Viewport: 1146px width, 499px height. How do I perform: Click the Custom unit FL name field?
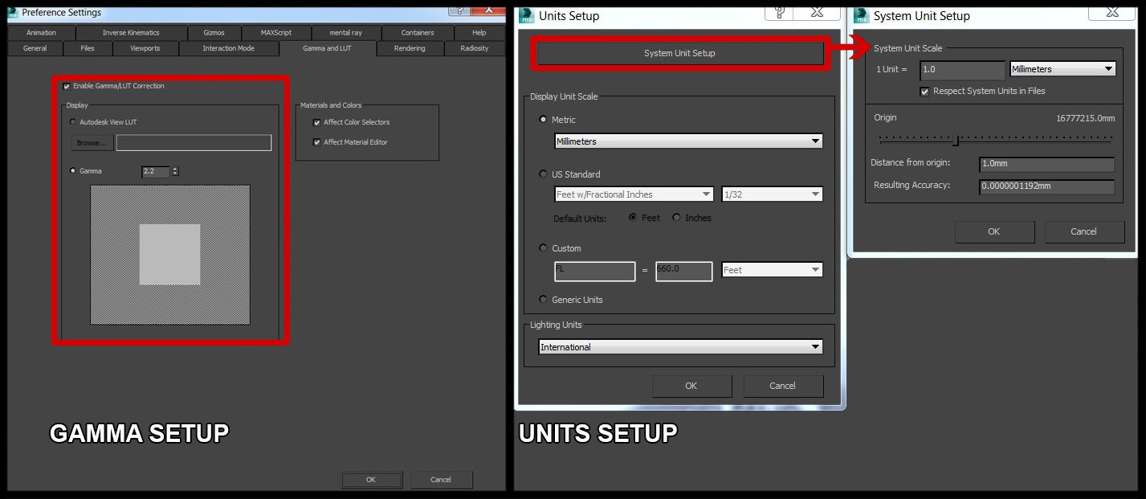(595, 271)
